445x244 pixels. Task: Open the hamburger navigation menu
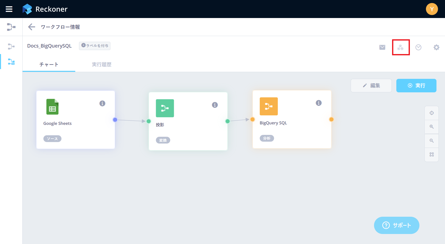pyautogui.click(x=9, y=9)
